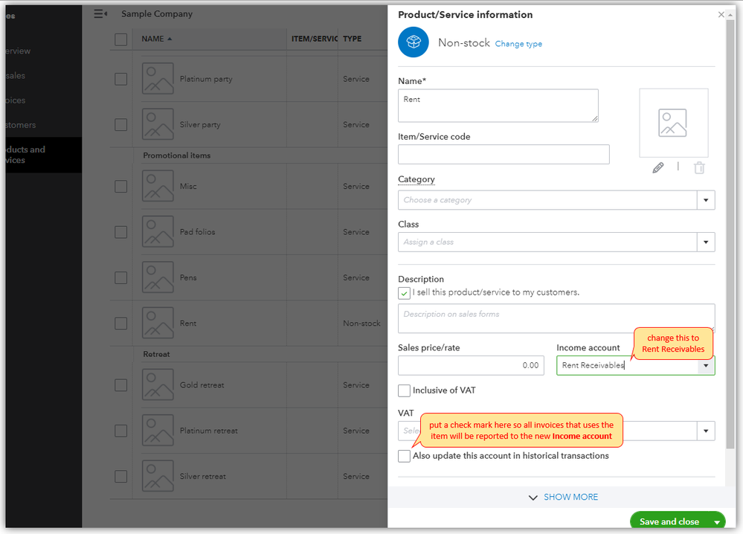Viewport: 743px width, 534px height.
Task: Open the Income account dropdown arrow
Action: tap(706, 365)
